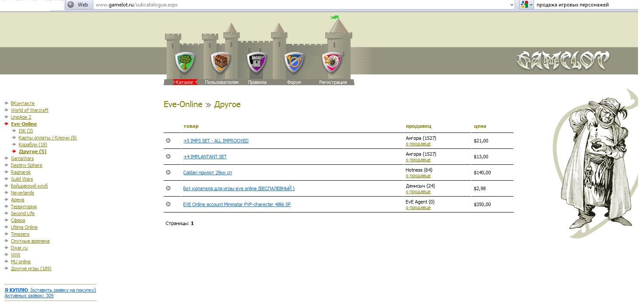
Task: Open the Регистрация shield icon
Action: tap(333, 63)
